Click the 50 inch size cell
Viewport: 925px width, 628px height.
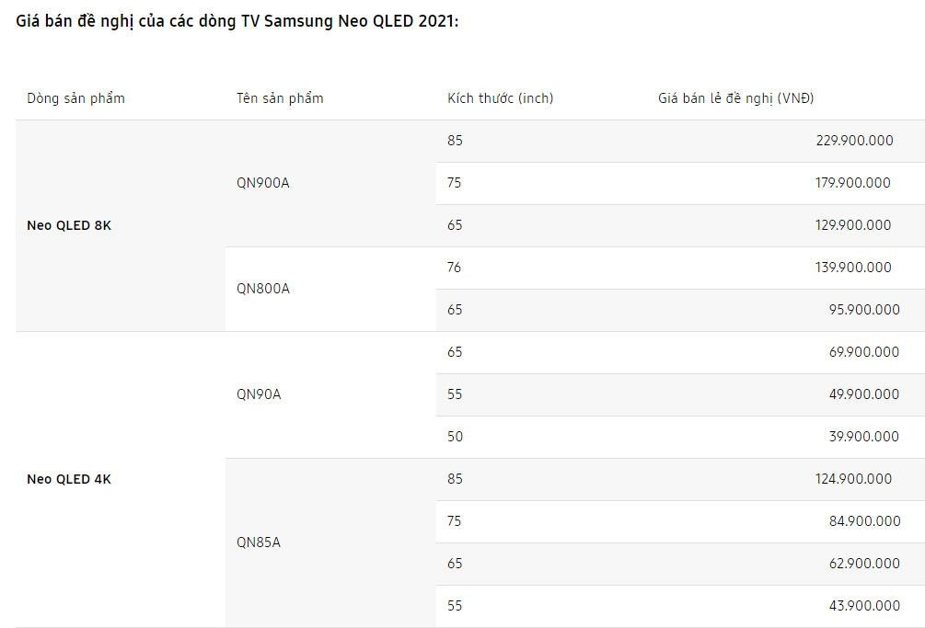click(455, 437)
